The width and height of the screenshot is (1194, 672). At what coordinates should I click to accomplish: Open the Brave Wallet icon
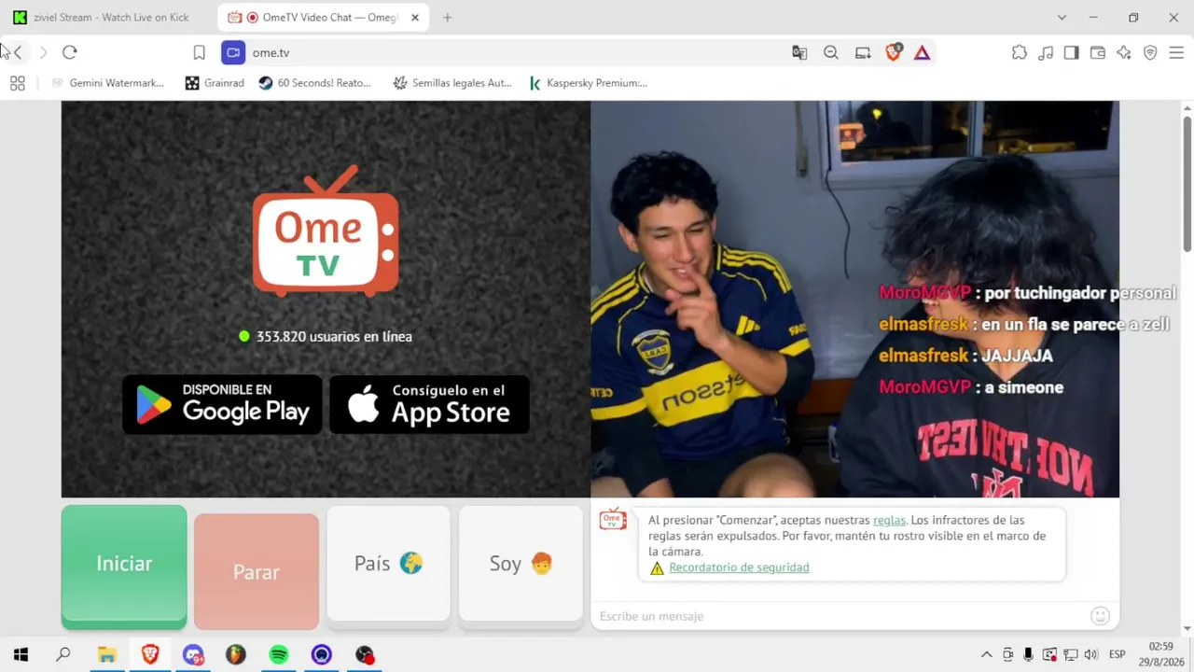click(1098, 53)
